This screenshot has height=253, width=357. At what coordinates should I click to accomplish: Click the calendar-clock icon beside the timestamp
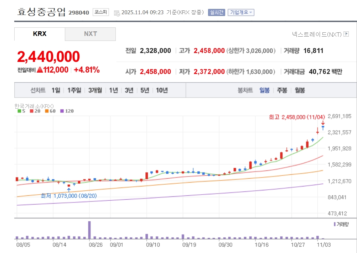[117, 13]
